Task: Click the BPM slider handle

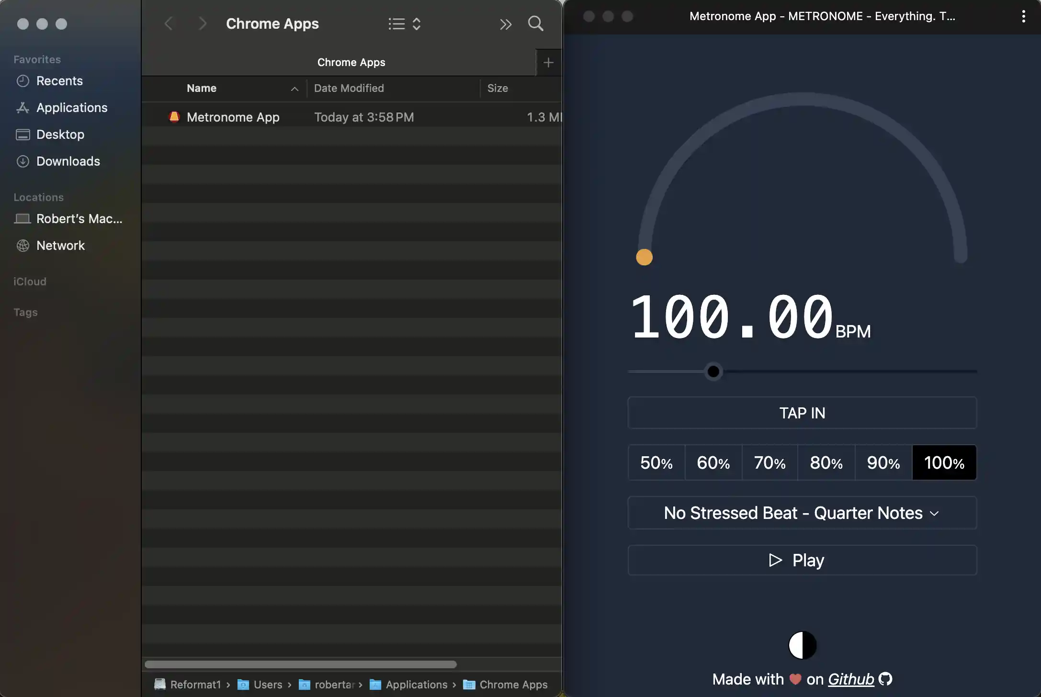Action: [713, 371]
